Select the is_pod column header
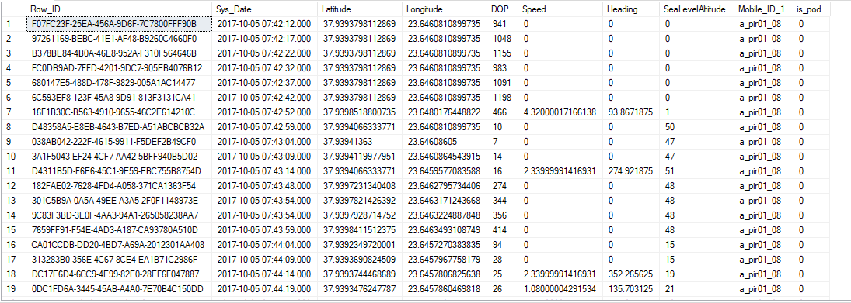 811,9
